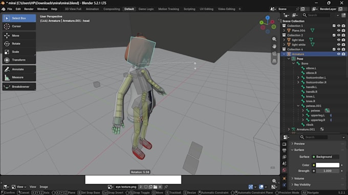The width and height of the screenshot is (348, 195).
Task: Open Object properties tab icon
Action: tap(285, 178)
